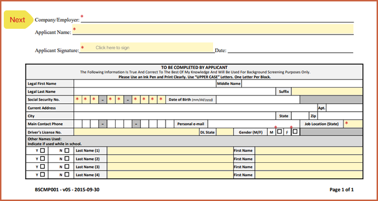The height and width of the screenshot is (201, 378).
Task: Check the F gender checkbox
Action: click(x=295, y=132)
